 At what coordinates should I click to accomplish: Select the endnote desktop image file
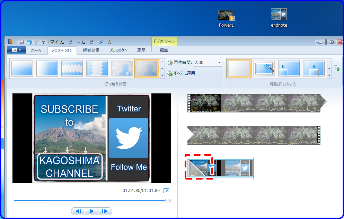click(279, 18)
